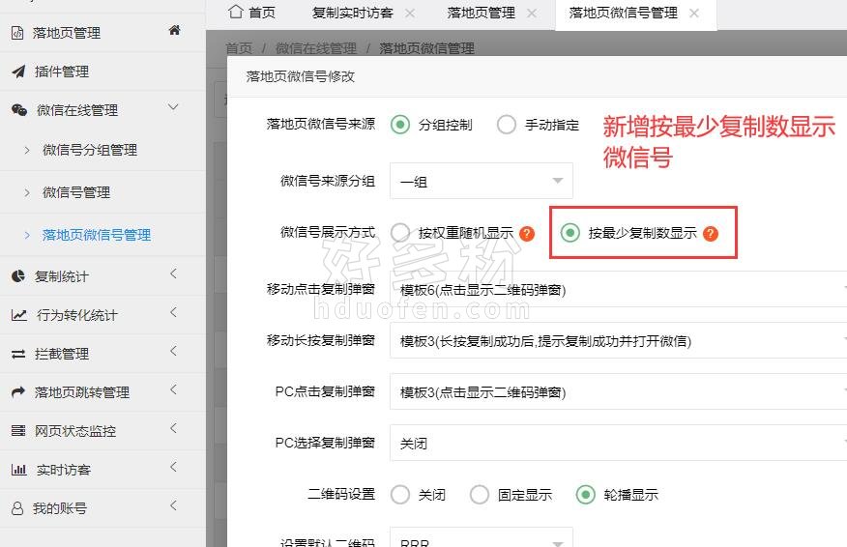
Task: Click the WeChat icon for 微信在线管理
Action: [18, 110]
